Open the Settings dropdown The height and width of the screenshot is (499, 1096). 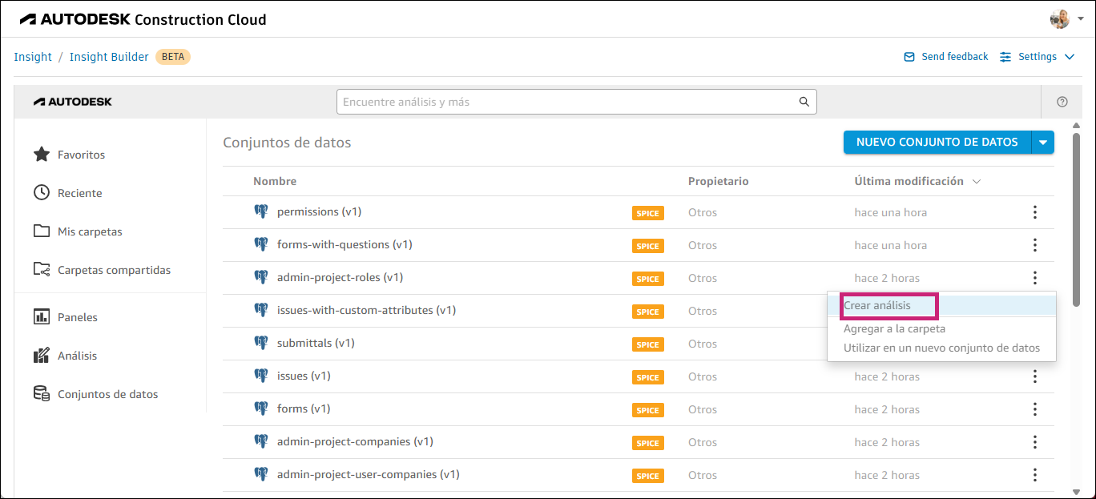1032,56
